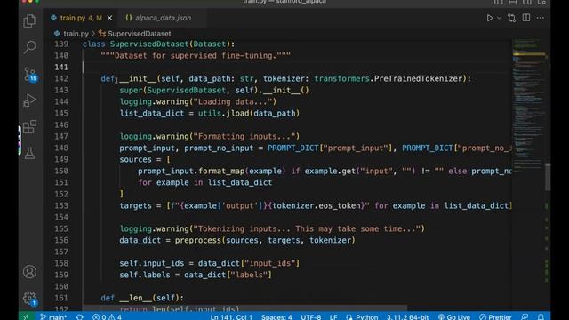The width and height of the screenshot is (569, 320).
Task: Open the Accounts menu icon
Action: click(x=29, y=272)
